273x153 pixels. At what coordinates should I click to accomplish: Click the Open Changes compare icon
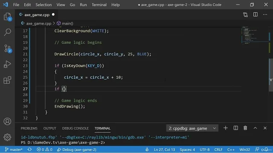click(246, 14)
